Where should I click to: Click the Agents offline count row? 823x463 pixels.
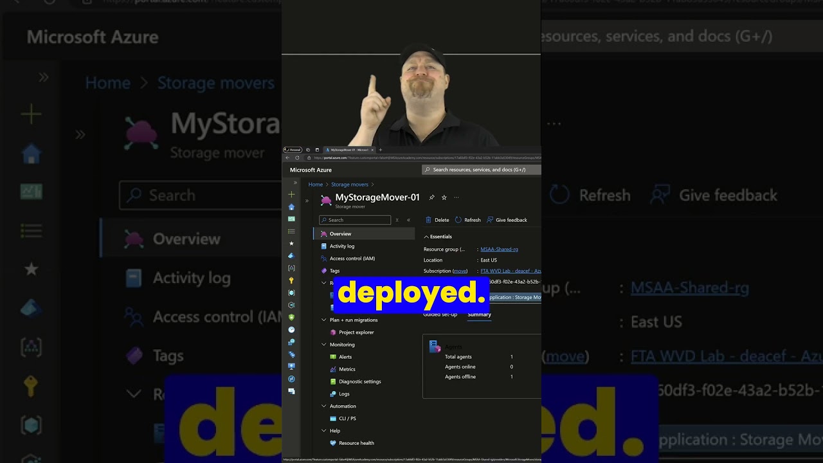click(x=479, y=377)
